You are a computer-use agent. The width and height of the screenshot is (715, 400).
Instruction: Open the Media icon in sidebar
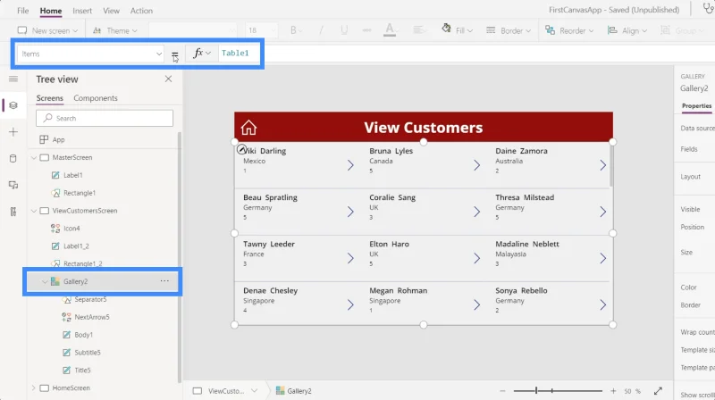click(13, 185)
